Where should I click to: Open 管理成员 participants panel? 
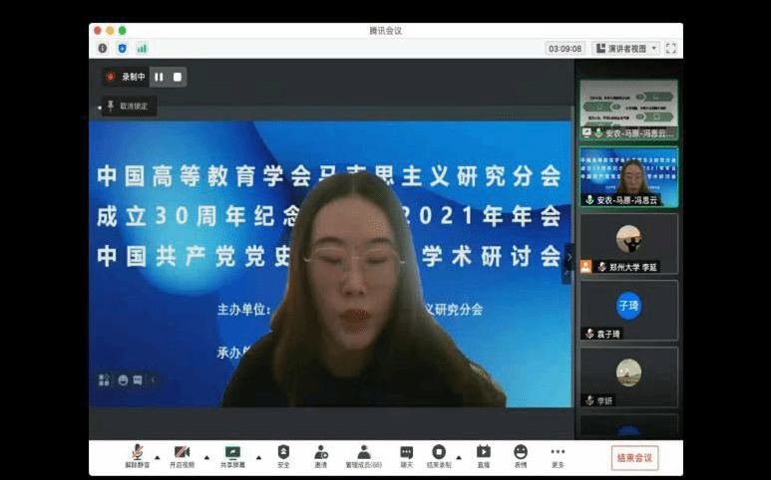tap(363, 456)
